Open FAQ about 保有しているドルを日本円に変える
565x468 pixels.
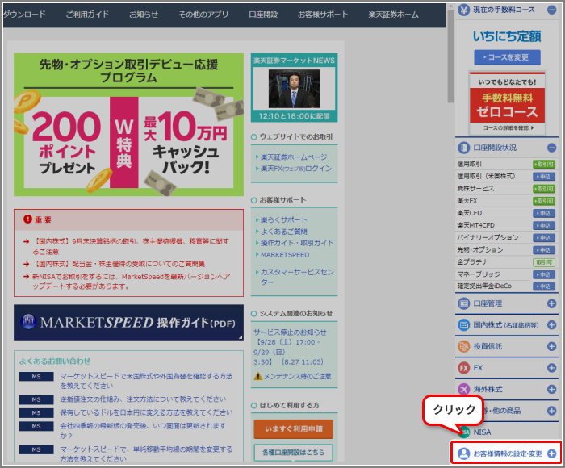click(146, 412)
